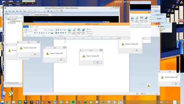
Task: Align text right in WordPad
Action: pyautogui.click(x=61, y=33)
